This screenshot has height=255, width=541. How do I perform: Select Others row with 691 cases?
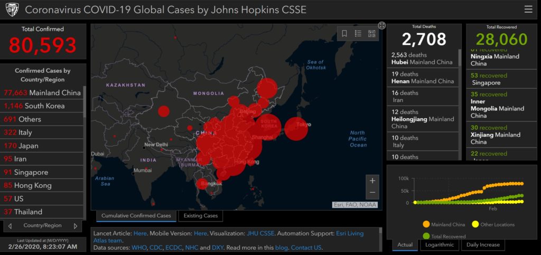coord(42,119)
